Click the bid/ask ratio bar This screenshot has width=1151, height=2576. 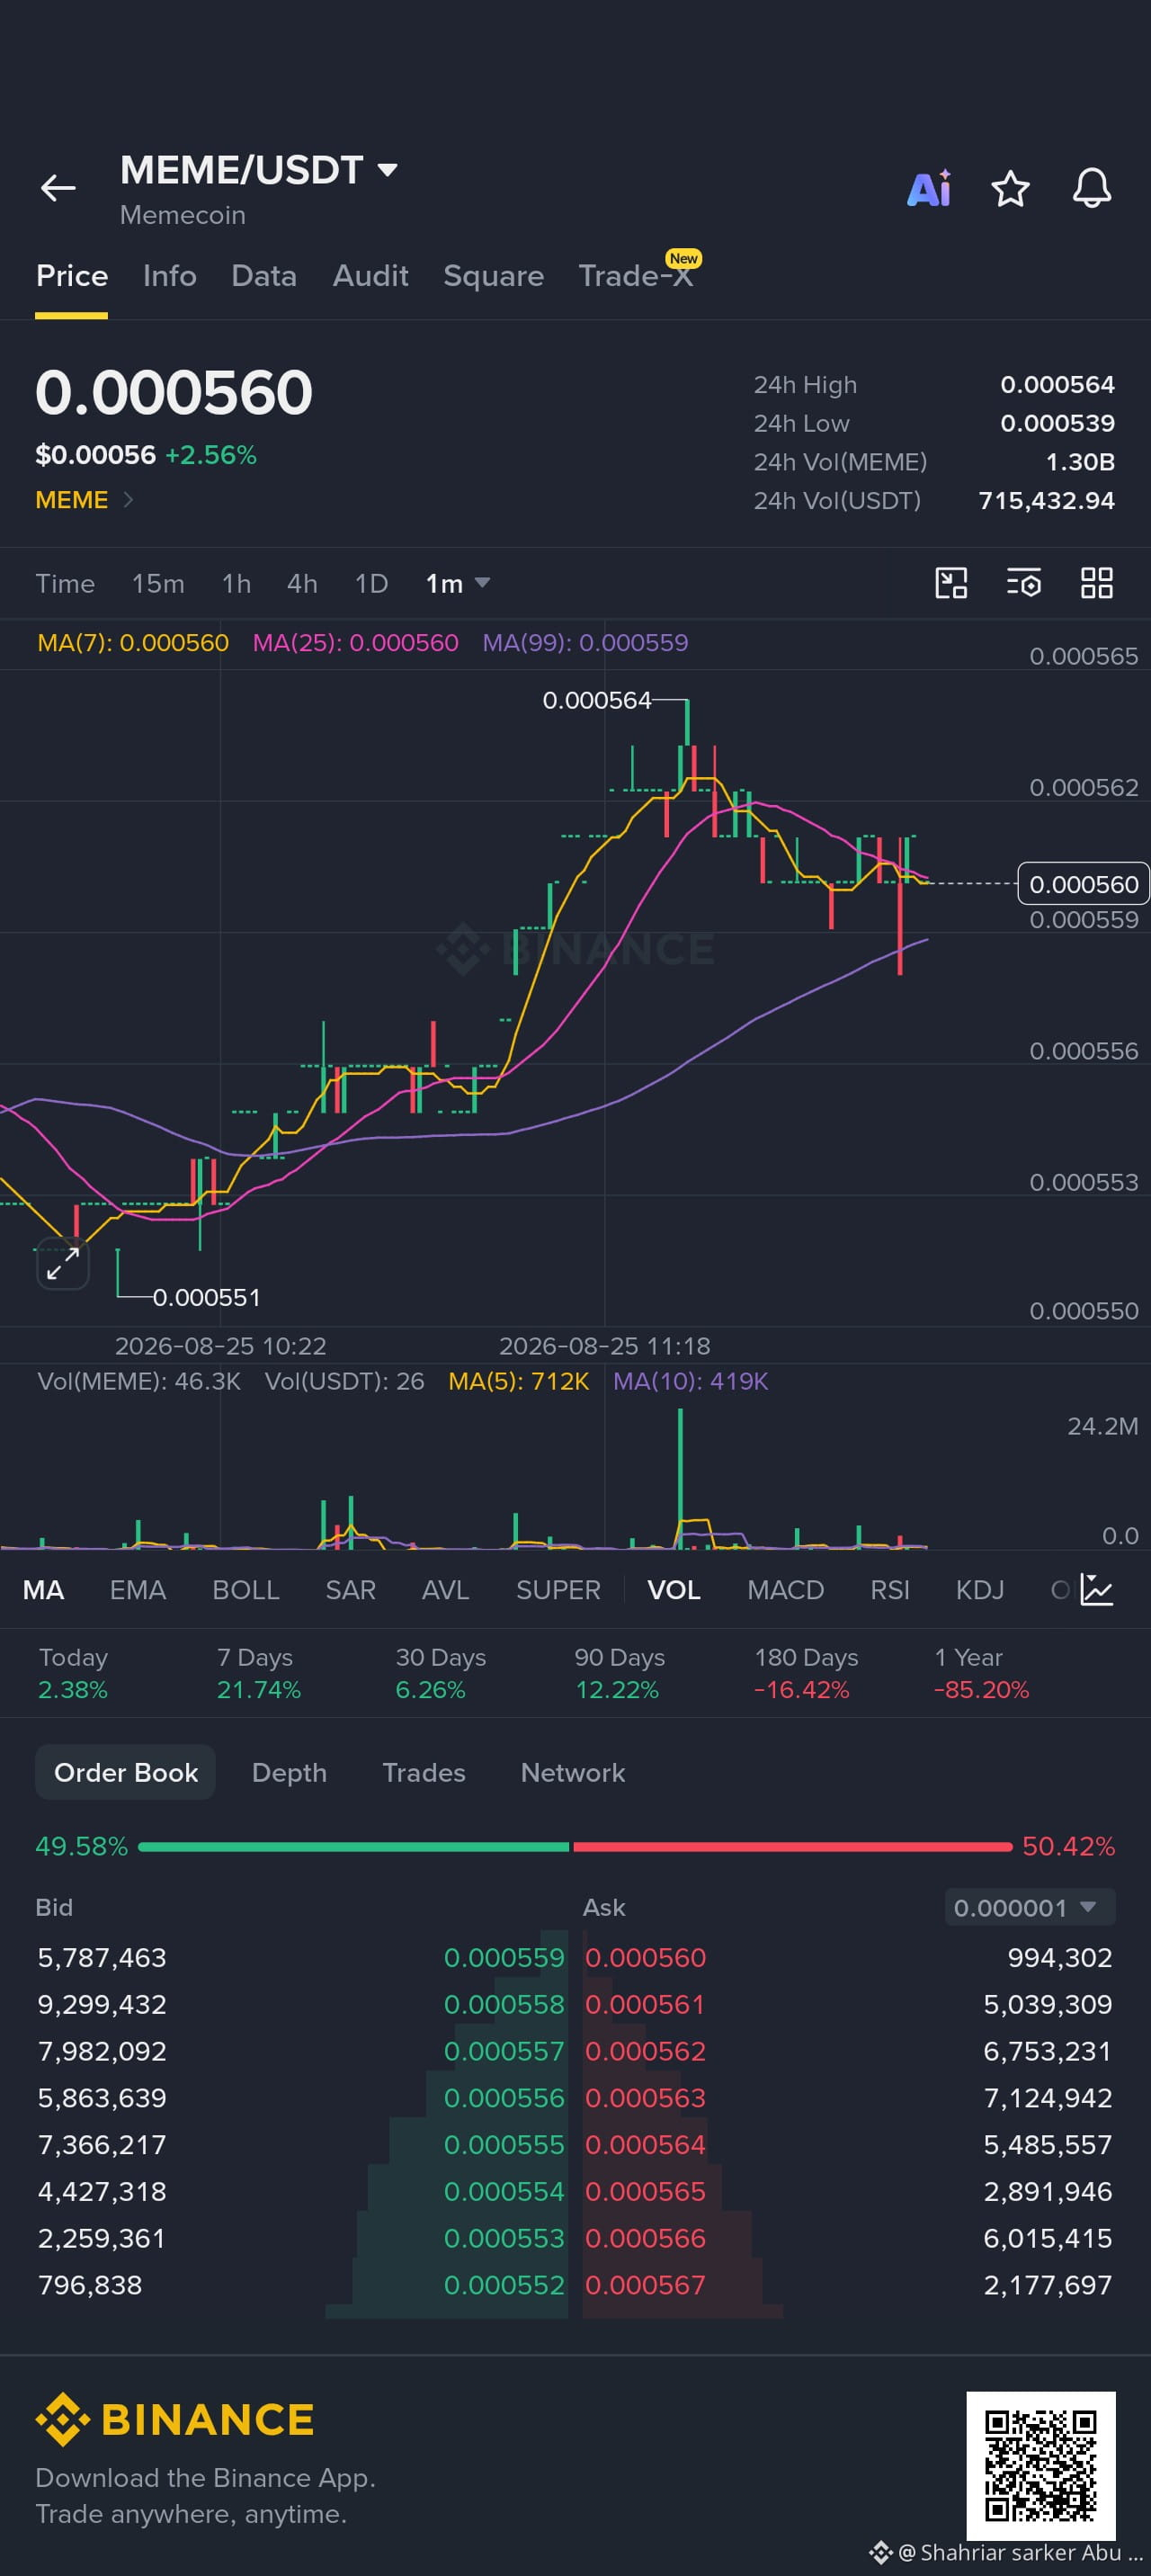[x=575, y=1846]
